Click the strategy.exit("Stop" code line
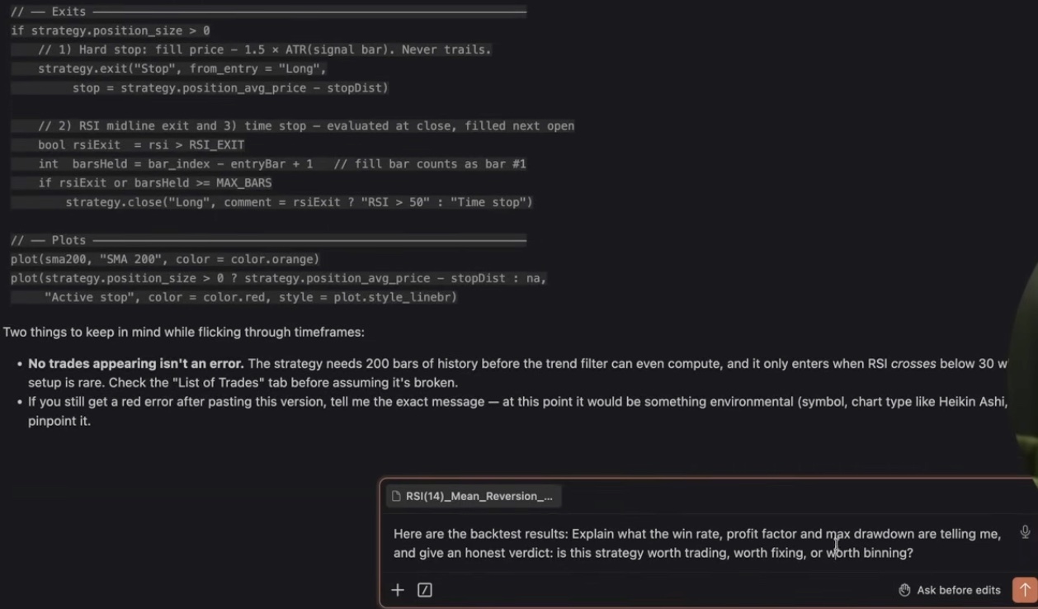 [182, 68]
